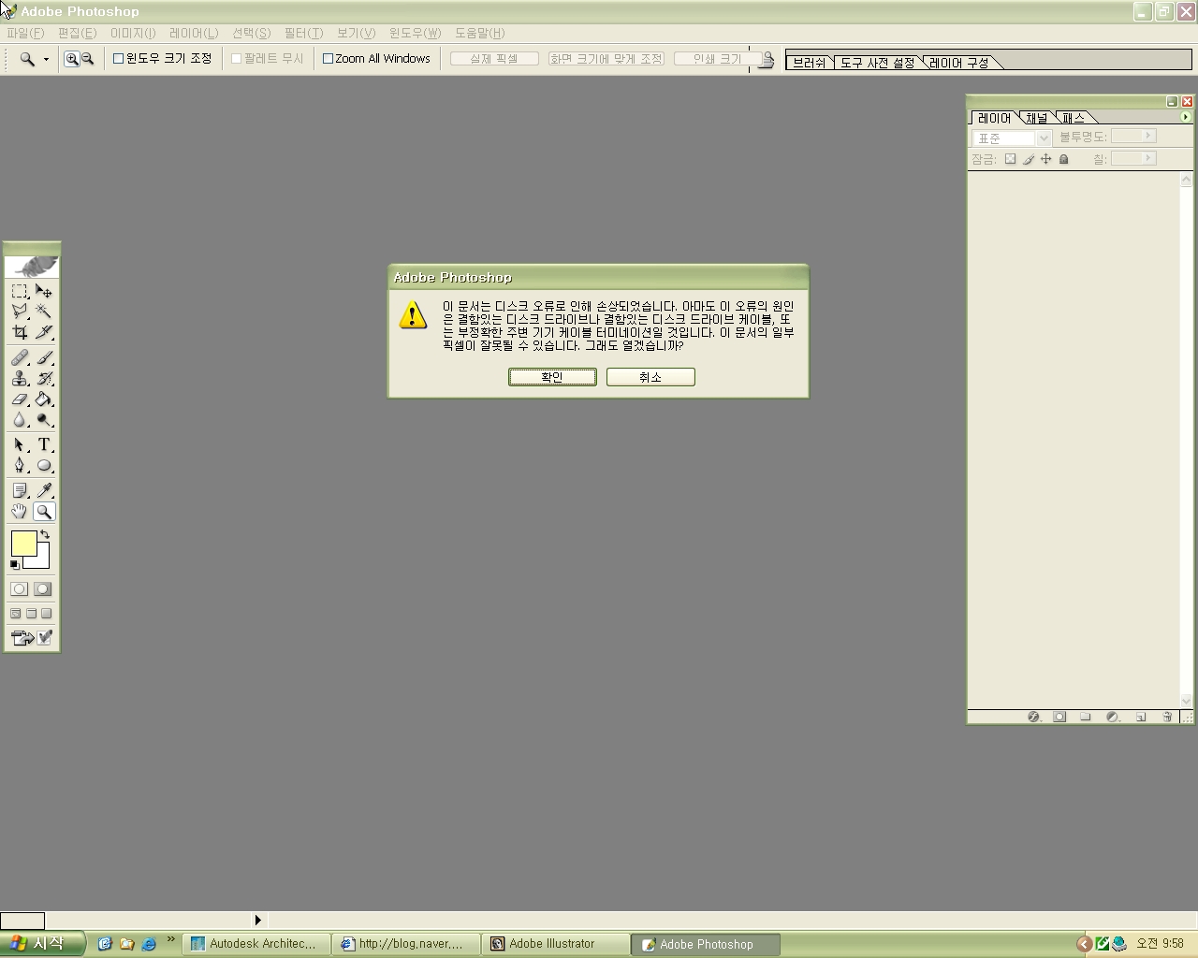The width and height of the screenshot is (1198, 958).
Task: Expand hidden Quick Launch items chevron
Action: (x=170, y=939)
